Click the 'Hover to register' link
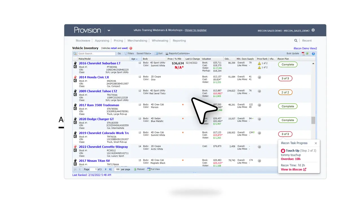The image size is (361, 203). pos(196,30)
